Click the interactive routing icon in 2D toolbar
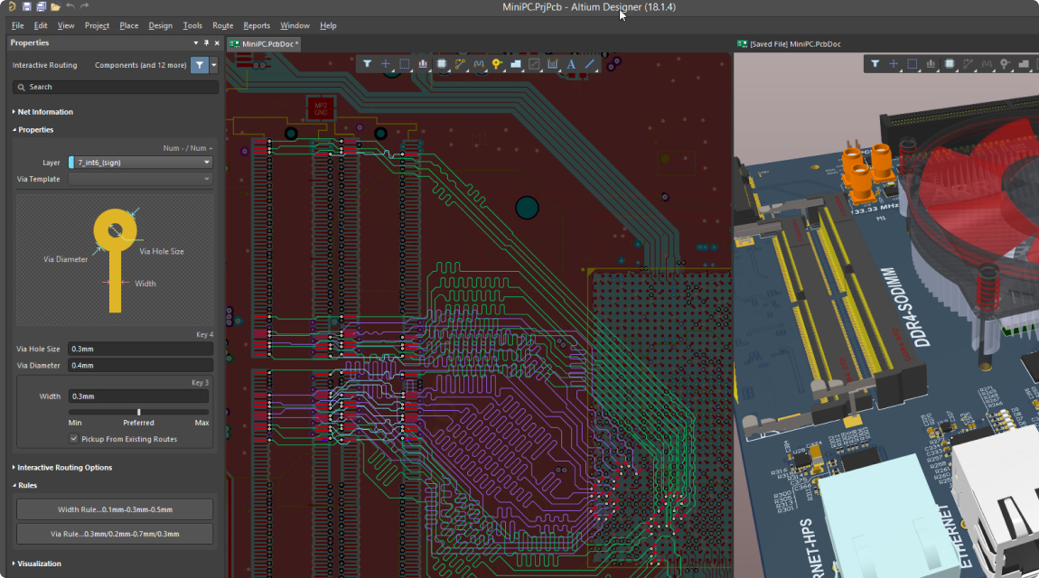The image size is (1039, 578). 460,63
